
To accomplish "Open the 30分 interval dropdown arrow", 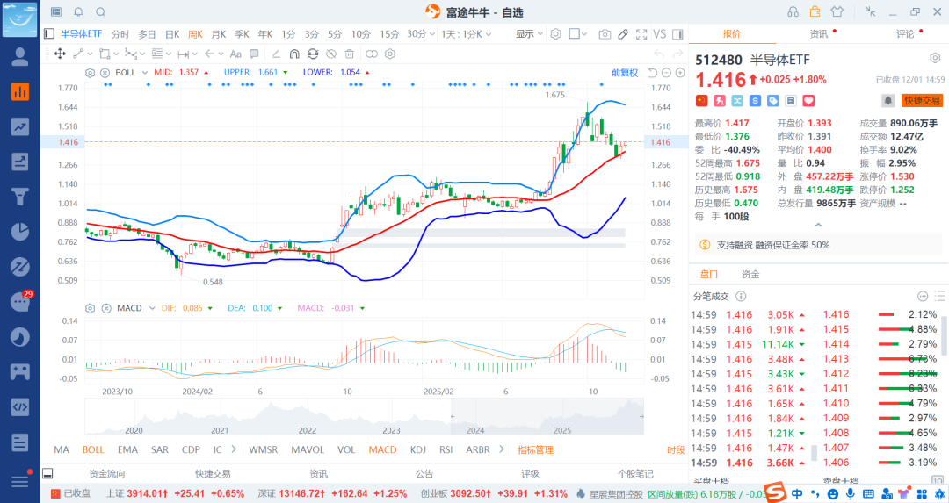I will (431, 34).
